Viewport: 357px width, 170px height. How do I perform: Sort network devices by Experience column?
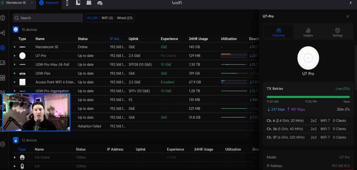pyautogui.click(x=169, y=39)
